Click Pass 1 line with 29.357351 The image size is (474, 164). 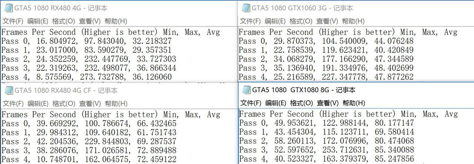pyautogui.click(x=87, y=50)
